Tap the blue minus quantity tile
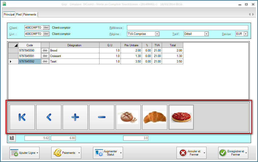 pyautogui.click(x=102, y=117)
